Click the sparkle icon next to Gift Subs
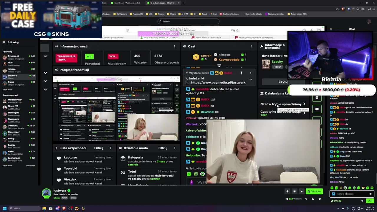Viewport: 377px width, 212px height. [301, 191]
